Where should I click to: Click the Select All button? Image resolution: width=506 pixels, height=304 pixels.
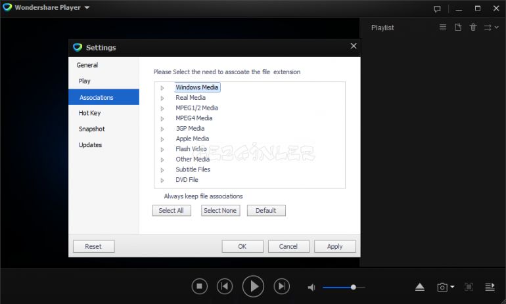[x=172, y=211]
